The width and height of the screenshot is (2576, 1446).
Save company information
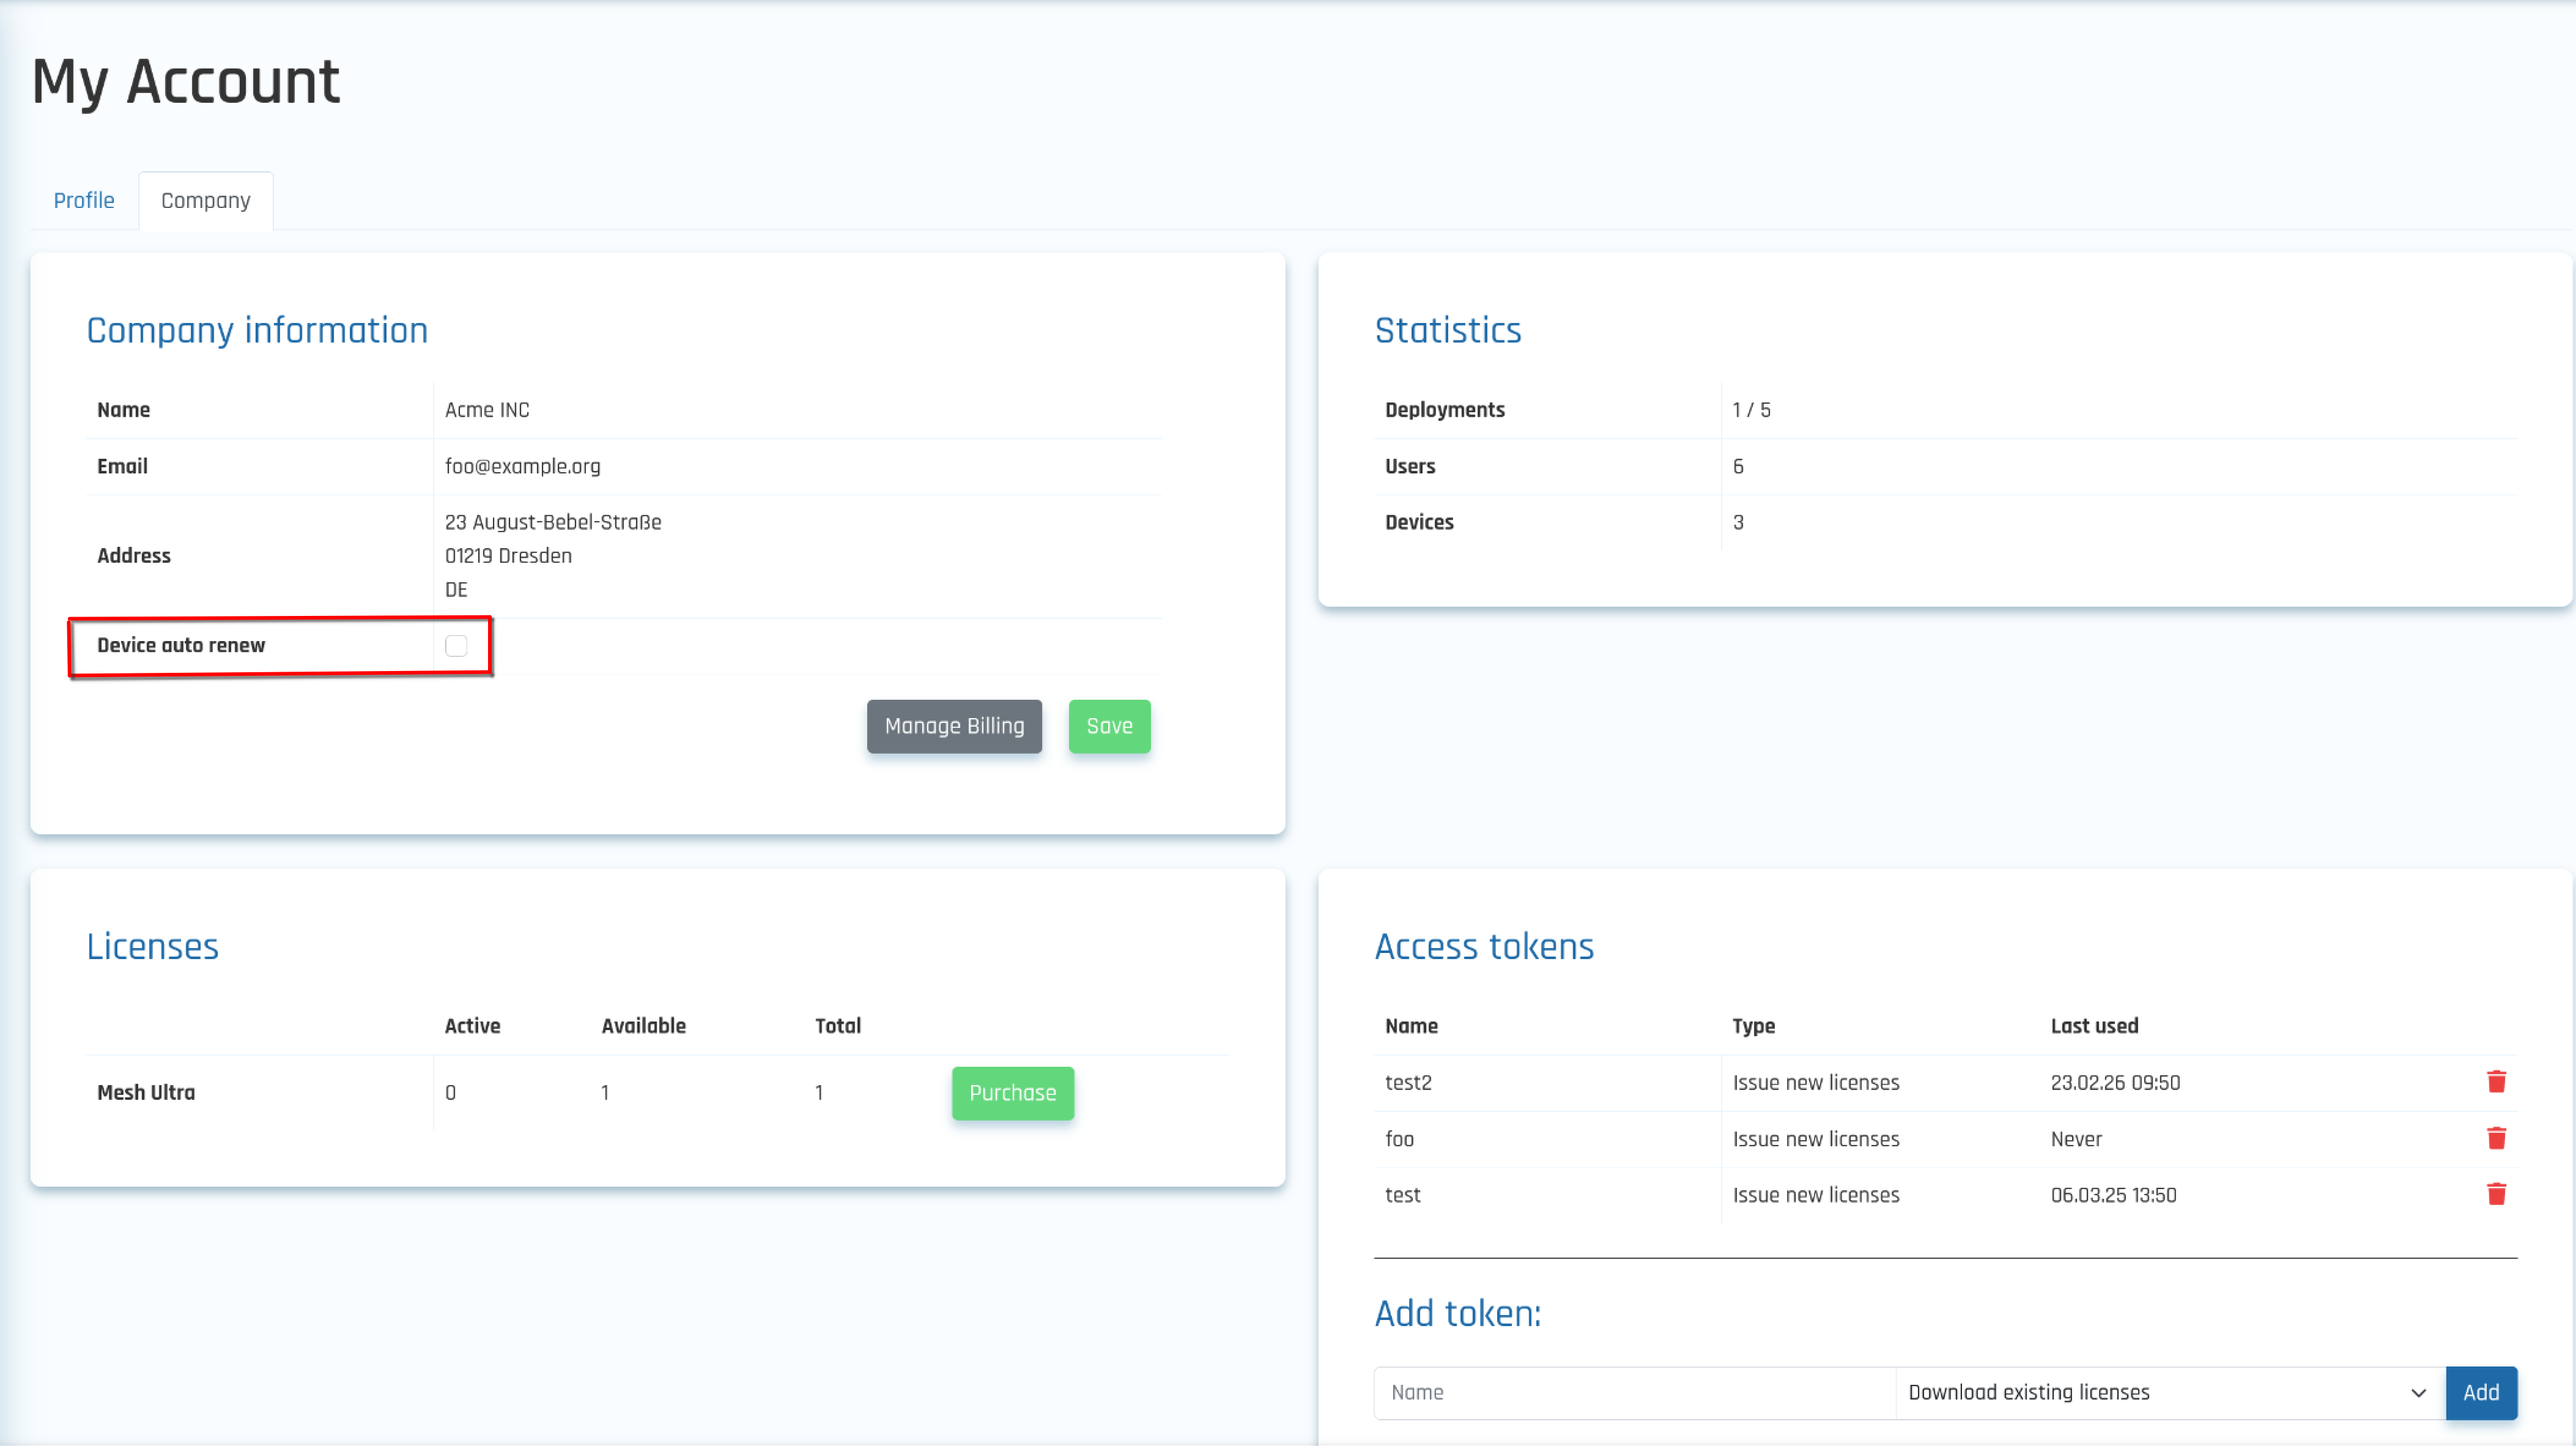point(1109,726)
